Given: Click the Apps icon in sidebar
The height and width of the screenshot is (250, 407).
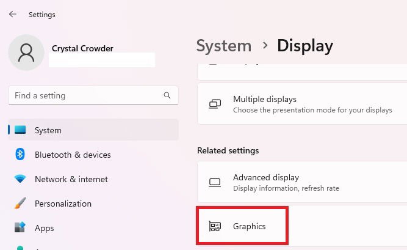Looking at the screenshot, I should [20, 227].
